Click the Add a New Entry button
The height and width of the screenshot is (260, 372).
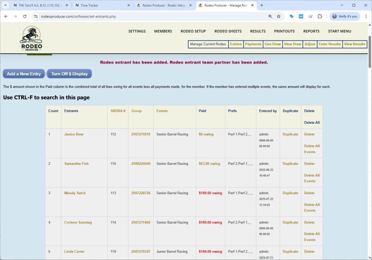click(x=24, y=74)
